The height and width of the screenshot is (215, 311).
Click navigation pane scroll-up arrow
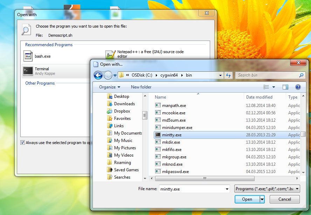coord(145,96)
